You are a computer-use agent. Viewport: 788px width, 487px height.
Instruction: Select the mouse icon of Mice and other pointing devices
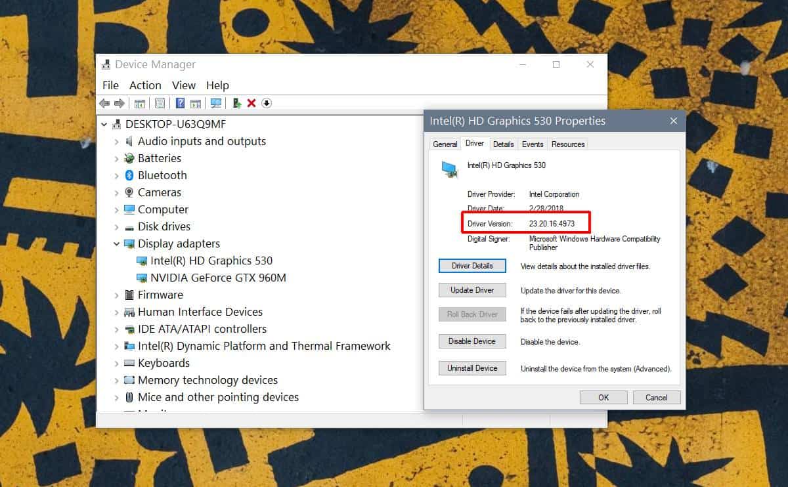129,397
